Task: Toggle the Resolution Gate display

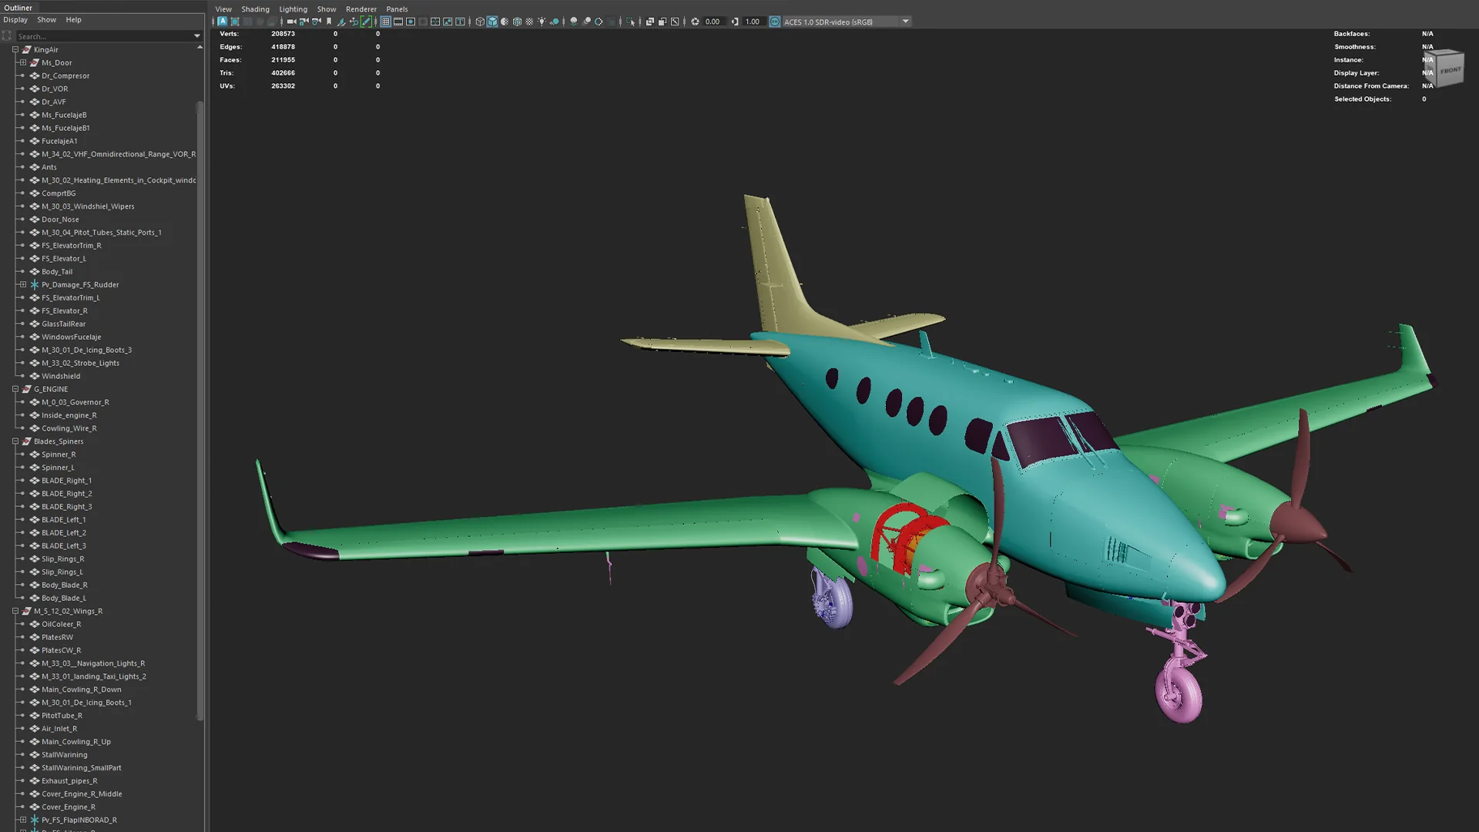Action: click(411, 22)
